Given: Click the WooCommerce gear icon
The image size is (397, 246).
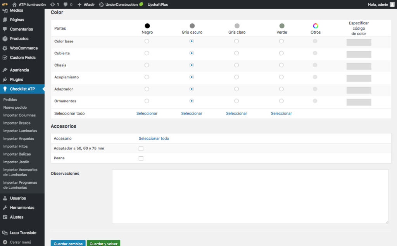Looking at the screenshot, I should [x=5, y=48].
